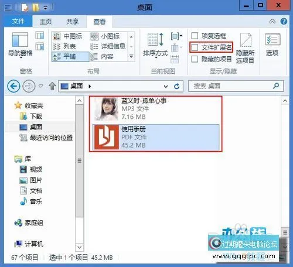Click the title bar system menu icon
The height and width of the screenshot is (267, 293).
(x=9, y=8)
